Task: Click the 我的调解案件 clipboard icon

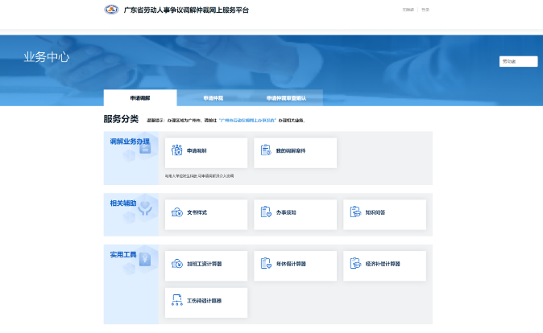Action: [266, 150]
